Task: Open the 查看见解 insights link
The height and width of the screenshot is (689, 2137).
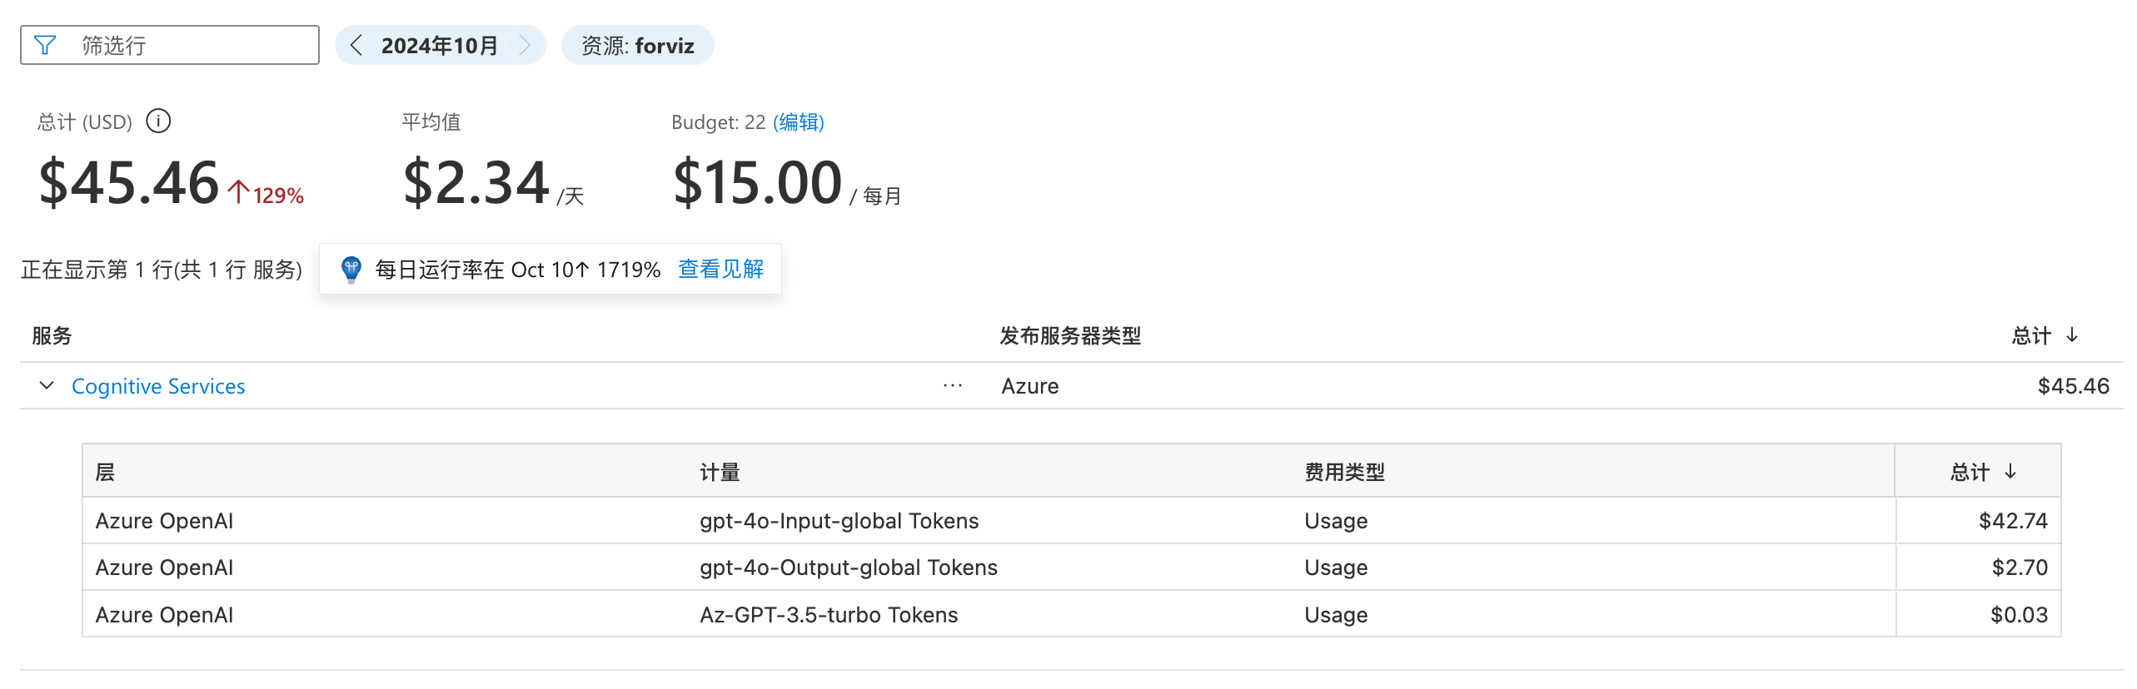Action: click(720, 270)
